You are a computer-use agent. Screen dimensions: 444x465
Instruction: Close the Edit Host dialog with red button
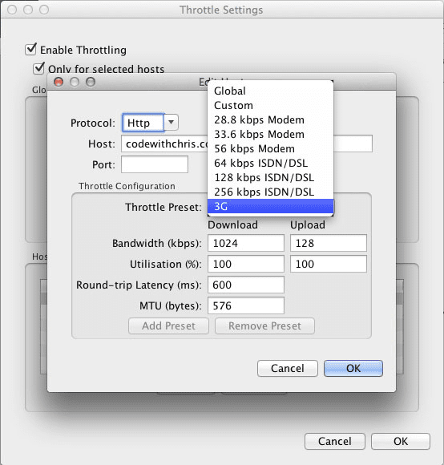pos(59,82)
